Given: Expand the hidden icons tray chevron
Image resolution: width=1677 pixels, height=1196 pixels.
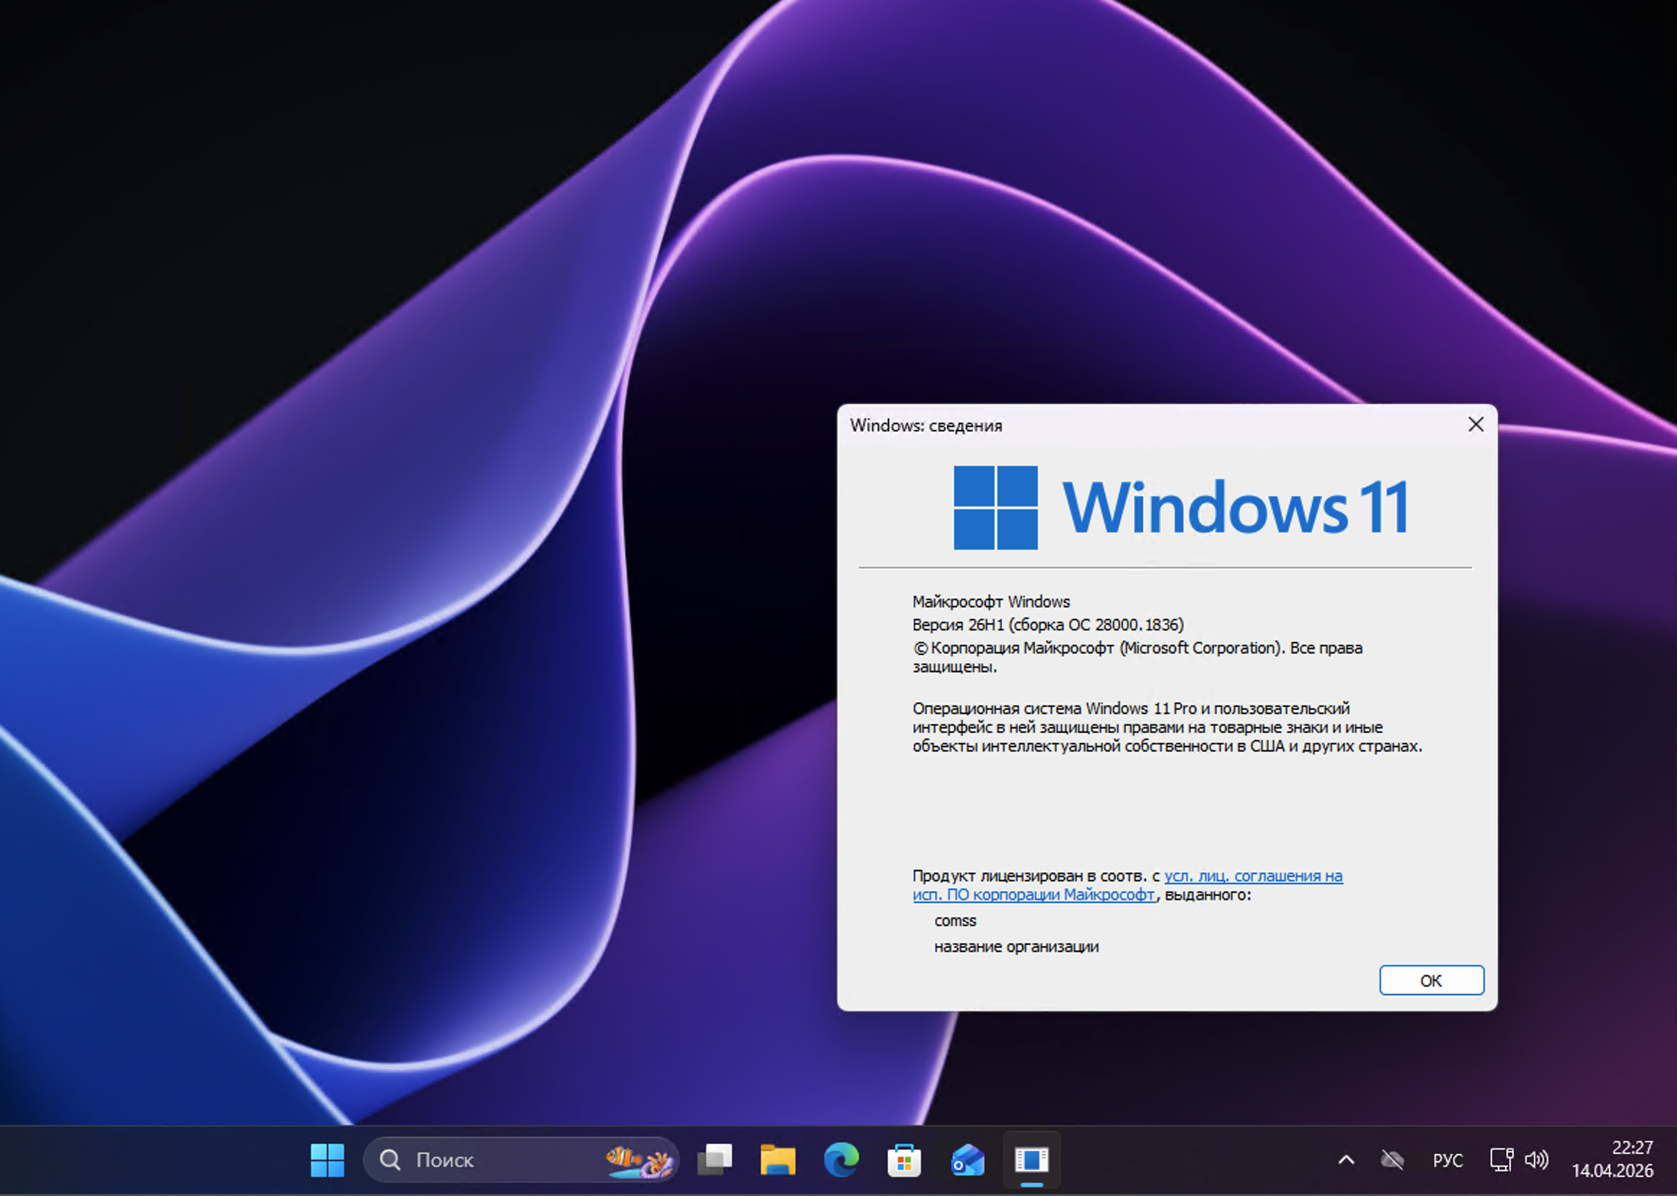Looking at the screenshot, I should (1347, 1158).
